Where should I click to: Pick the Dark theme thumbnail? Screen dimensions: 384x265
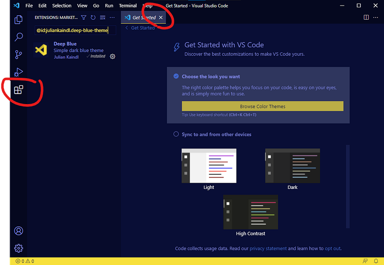292,166
